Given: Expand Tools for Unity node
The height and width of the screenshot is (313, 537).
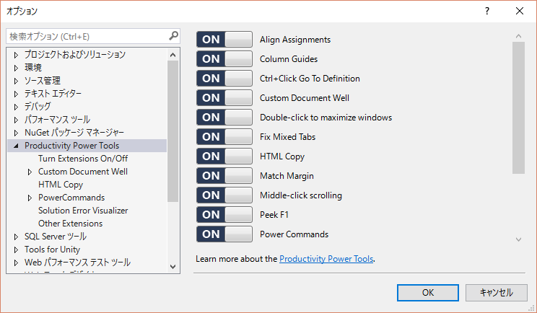Looking at the screenshot, I should coord(16,250).
